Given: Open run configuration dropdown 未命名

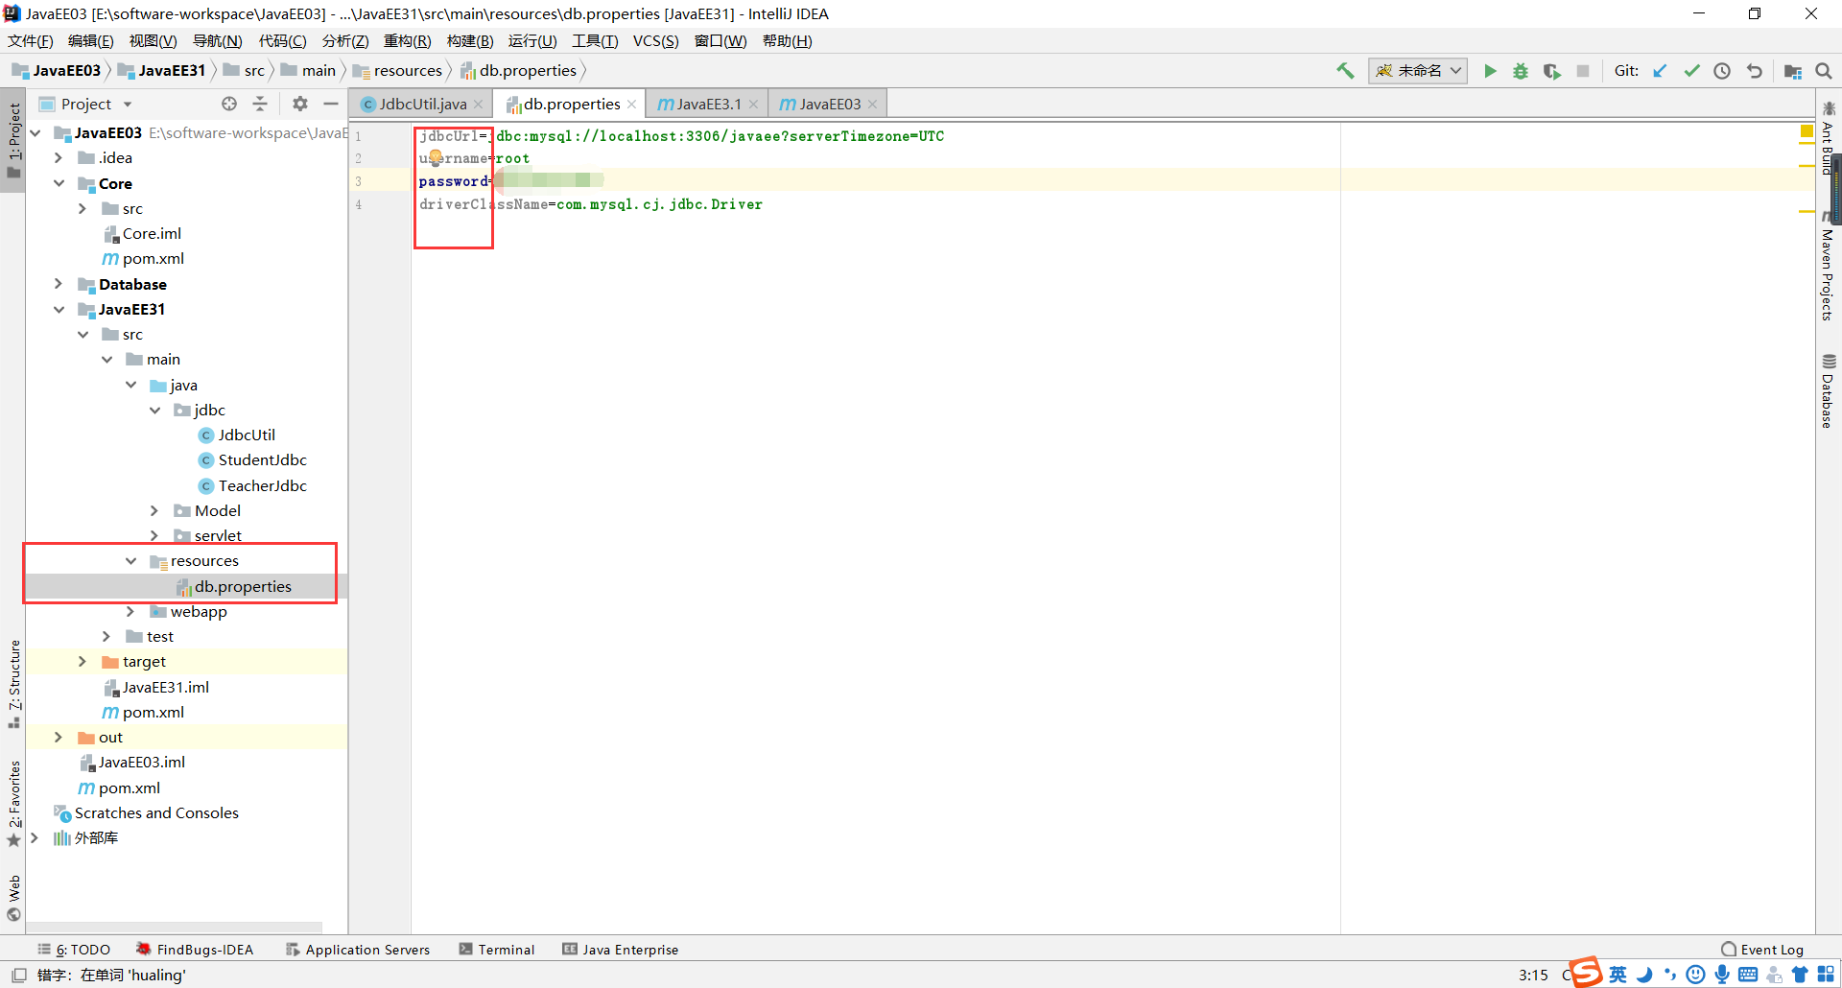Looking at the screenshot, I should coord(1418,71).
